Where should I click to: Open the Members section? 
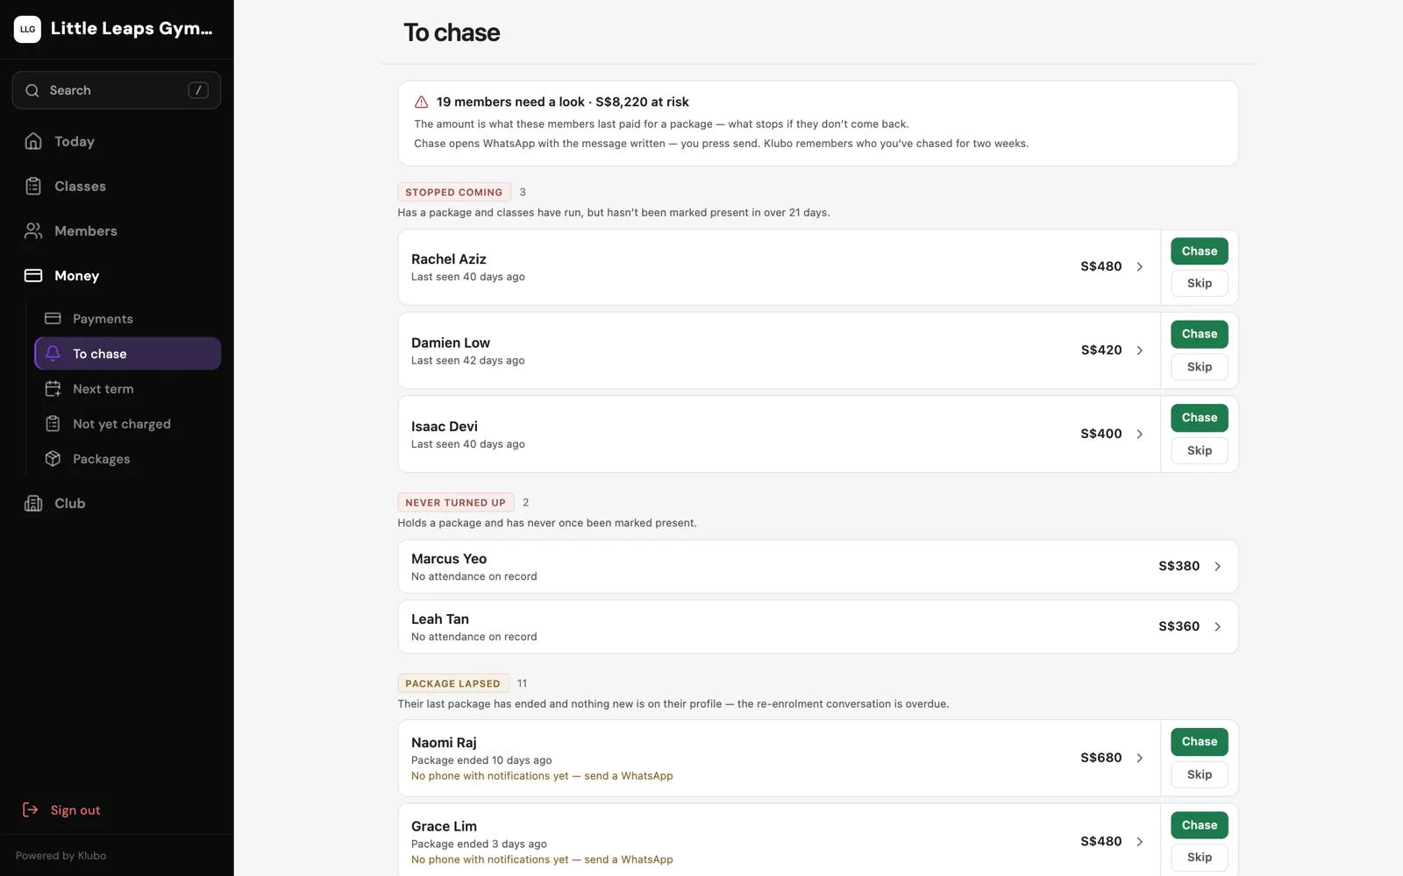(x=117, y=230)
